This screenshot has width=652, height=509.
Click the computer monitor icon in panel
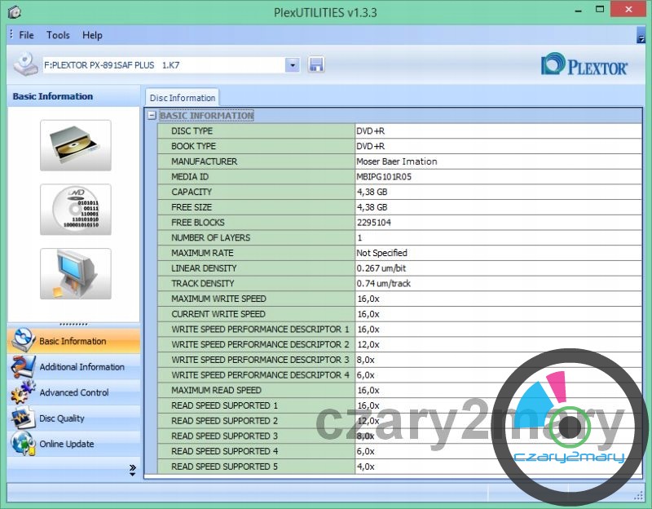point(75,274)
